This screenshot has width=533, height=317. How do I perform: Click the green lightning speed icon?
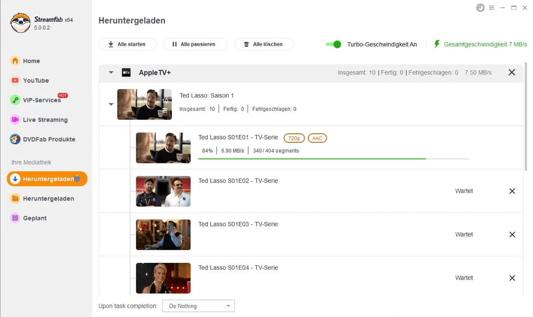(x=437, y=44)
